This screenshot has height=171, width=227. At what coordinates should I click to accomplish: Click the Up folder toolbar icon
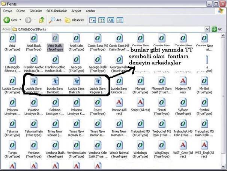click(x=42, y=20)
